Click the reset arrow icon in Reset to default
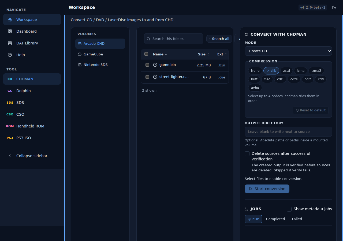 coord(297,110)
